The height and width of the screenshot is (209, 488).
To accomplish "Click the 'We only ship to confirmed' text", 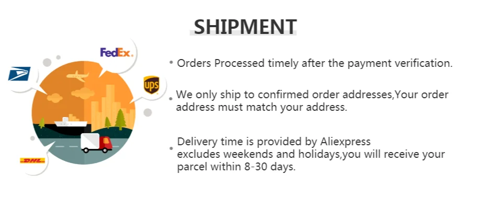I will tap(312, 95).
